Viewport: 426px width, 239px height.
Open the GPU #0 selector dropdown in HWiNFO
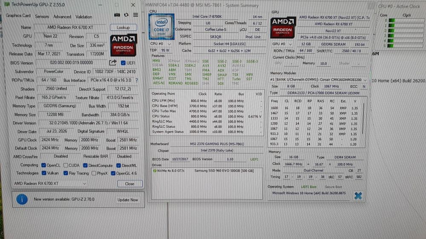click(282, 44)
